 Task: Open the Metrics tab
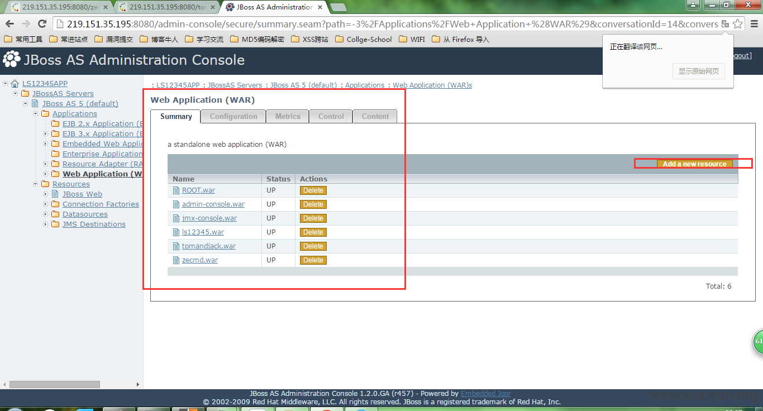coord(288,117)
